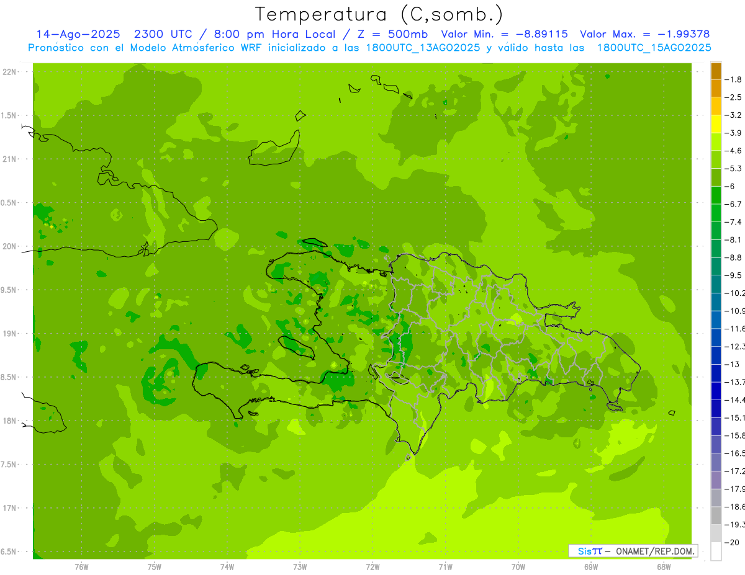
Task: Click the '69W' longitude label
Action: click(x=591, y=566)
